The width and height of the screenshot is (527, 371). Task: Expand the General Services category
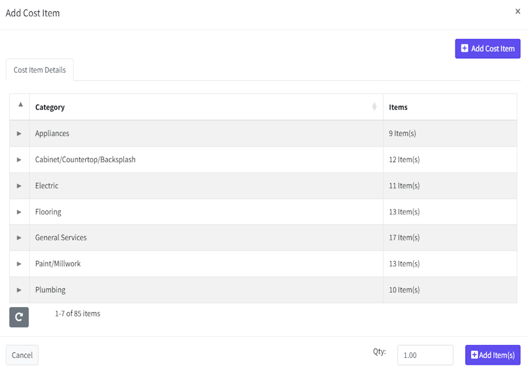point(19,238)
